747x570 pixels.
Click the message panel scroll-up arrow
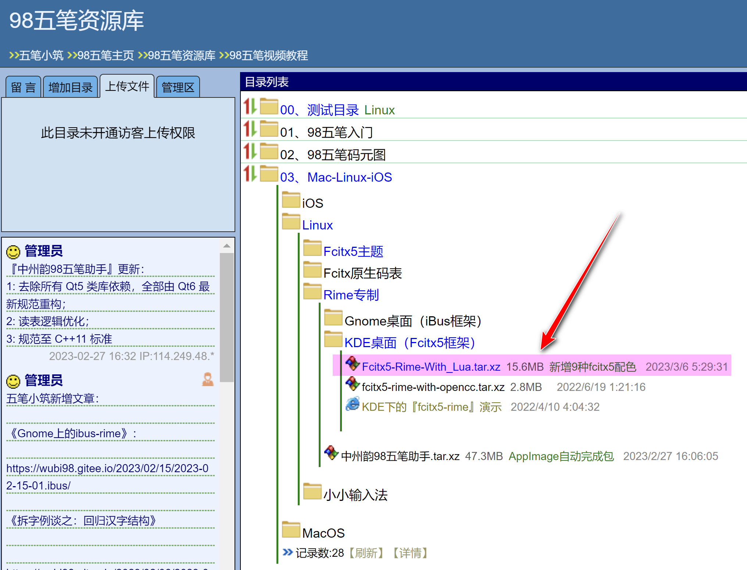[x=227, y=246]
